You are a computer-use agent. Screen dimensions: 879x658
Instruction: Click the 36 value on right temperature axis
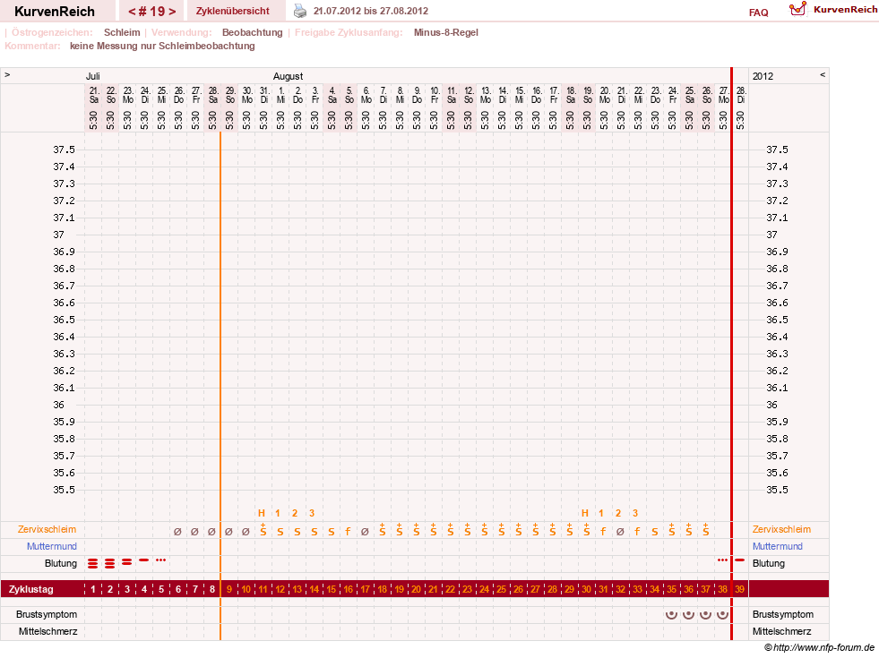(x=771, y=405)
